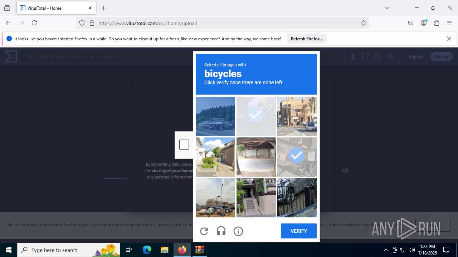Open the Firefox application menu

pyautogui.click(x=449, y=23)
